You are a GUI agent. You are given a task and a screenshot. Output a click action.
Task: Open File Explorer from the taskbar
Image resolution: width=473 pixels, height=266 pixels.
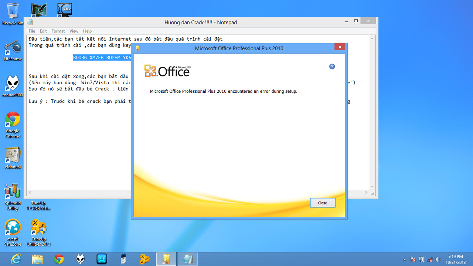point(37,259)
